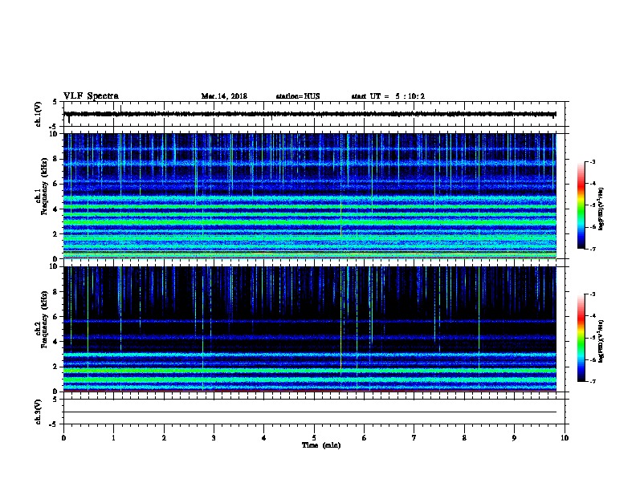Viewport: 636px width, 491px height.
Task: Click inside the ch.2 spectrogram panel
Action: tap(309, 329)
